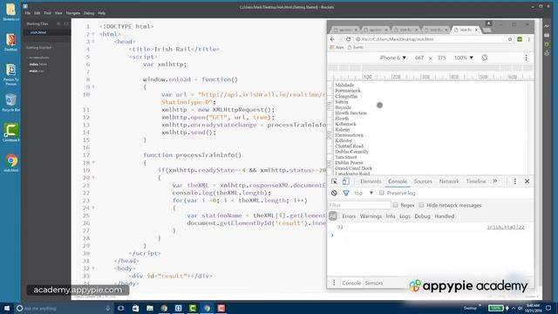Screen dimensions: 558x314
Task: Open the drawer three-dot menu at bottom
Action: pyautogui.click(x=334, y=283)
